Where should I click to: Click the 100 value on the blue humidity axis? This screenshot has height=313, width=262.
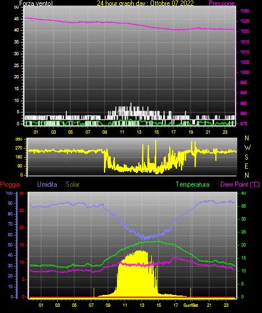pos(9,193)
